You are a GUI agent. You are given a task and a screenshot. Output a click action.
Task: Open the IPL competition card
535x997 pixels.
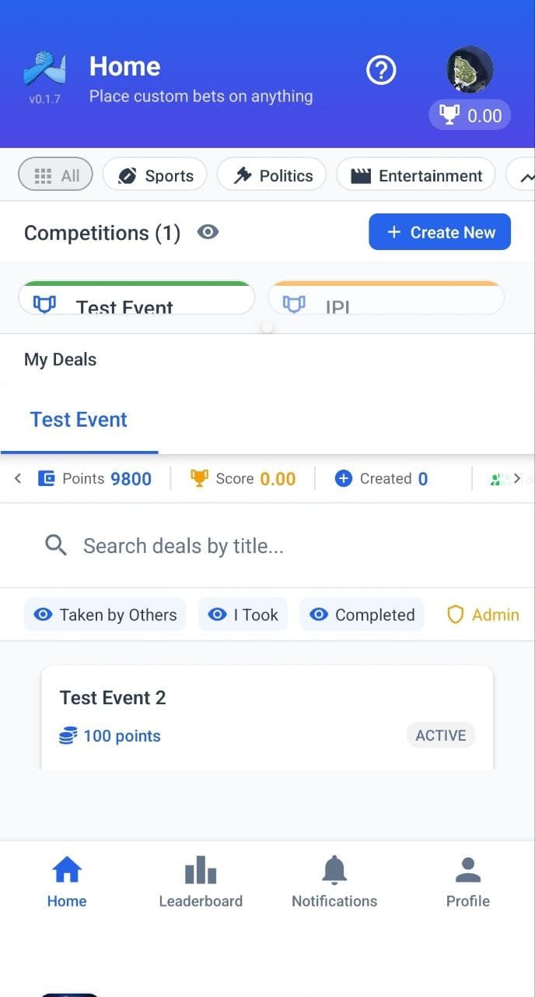[x=386, y=300]
